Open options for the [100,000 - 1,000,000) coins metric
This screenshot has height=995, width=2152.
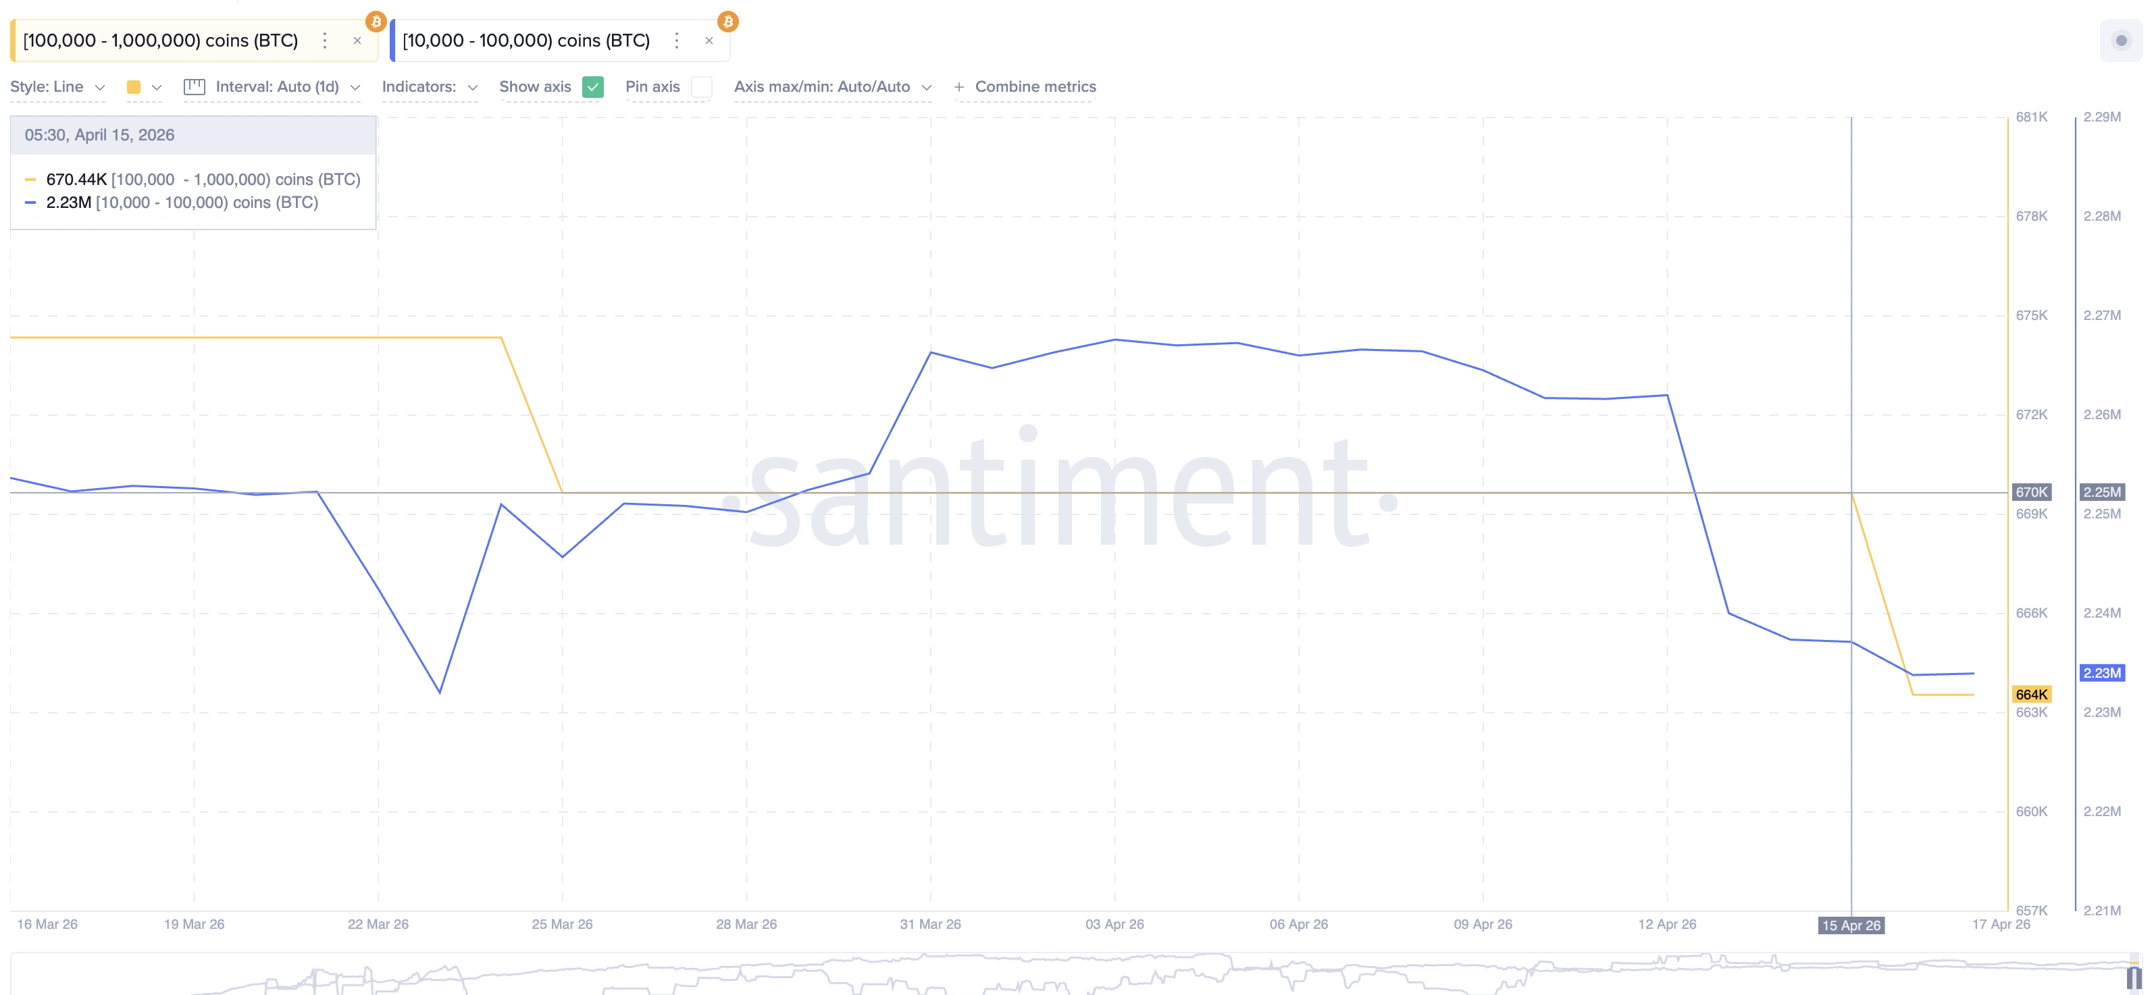click(x=324, y=39)
